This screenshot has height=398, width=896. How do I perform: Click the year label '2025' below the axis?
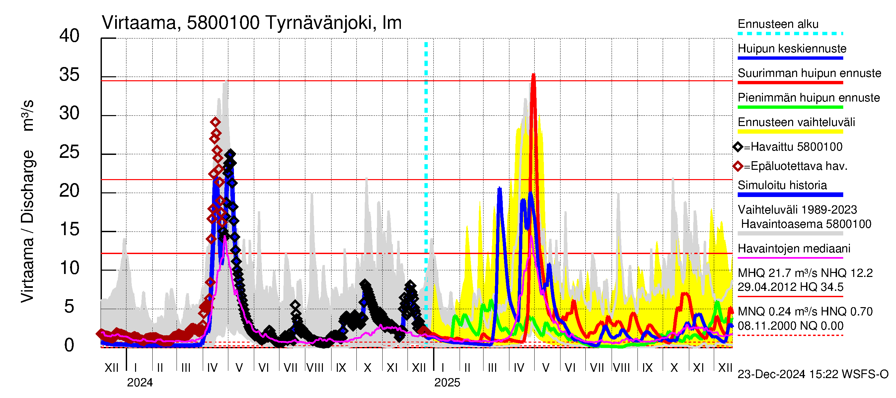[447, 383]
